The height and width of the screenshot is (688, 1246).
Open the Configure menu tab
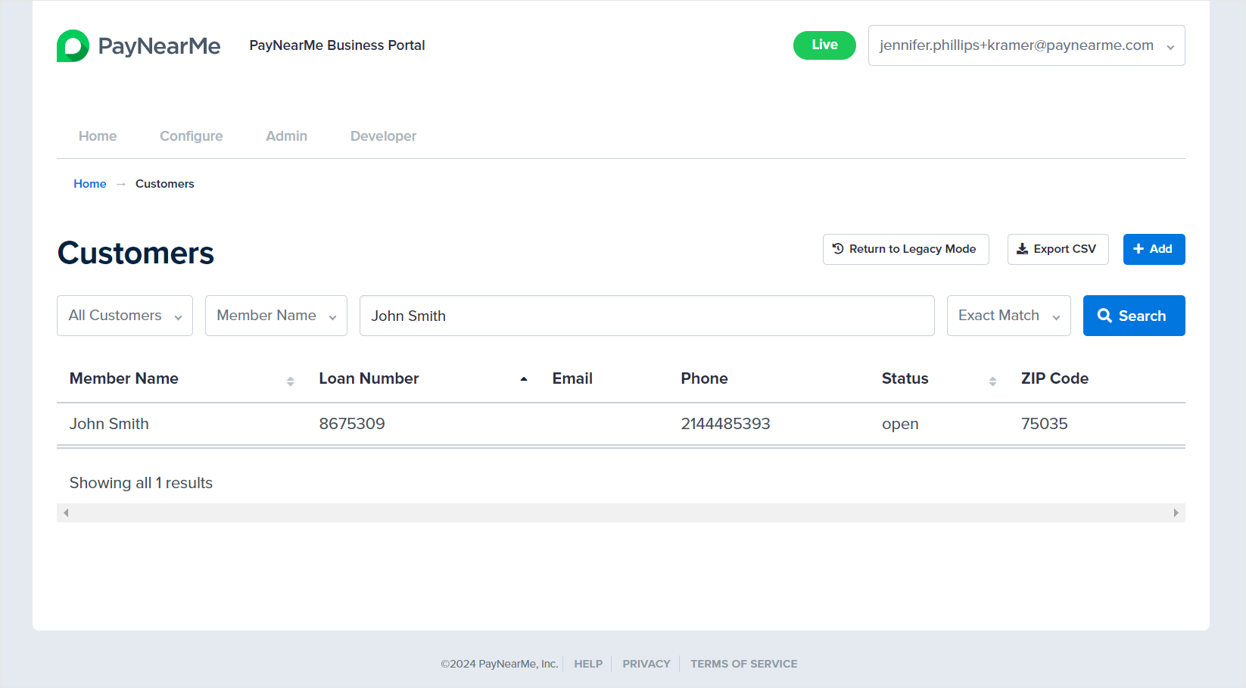pyautogui.click(x=192, y=136)
